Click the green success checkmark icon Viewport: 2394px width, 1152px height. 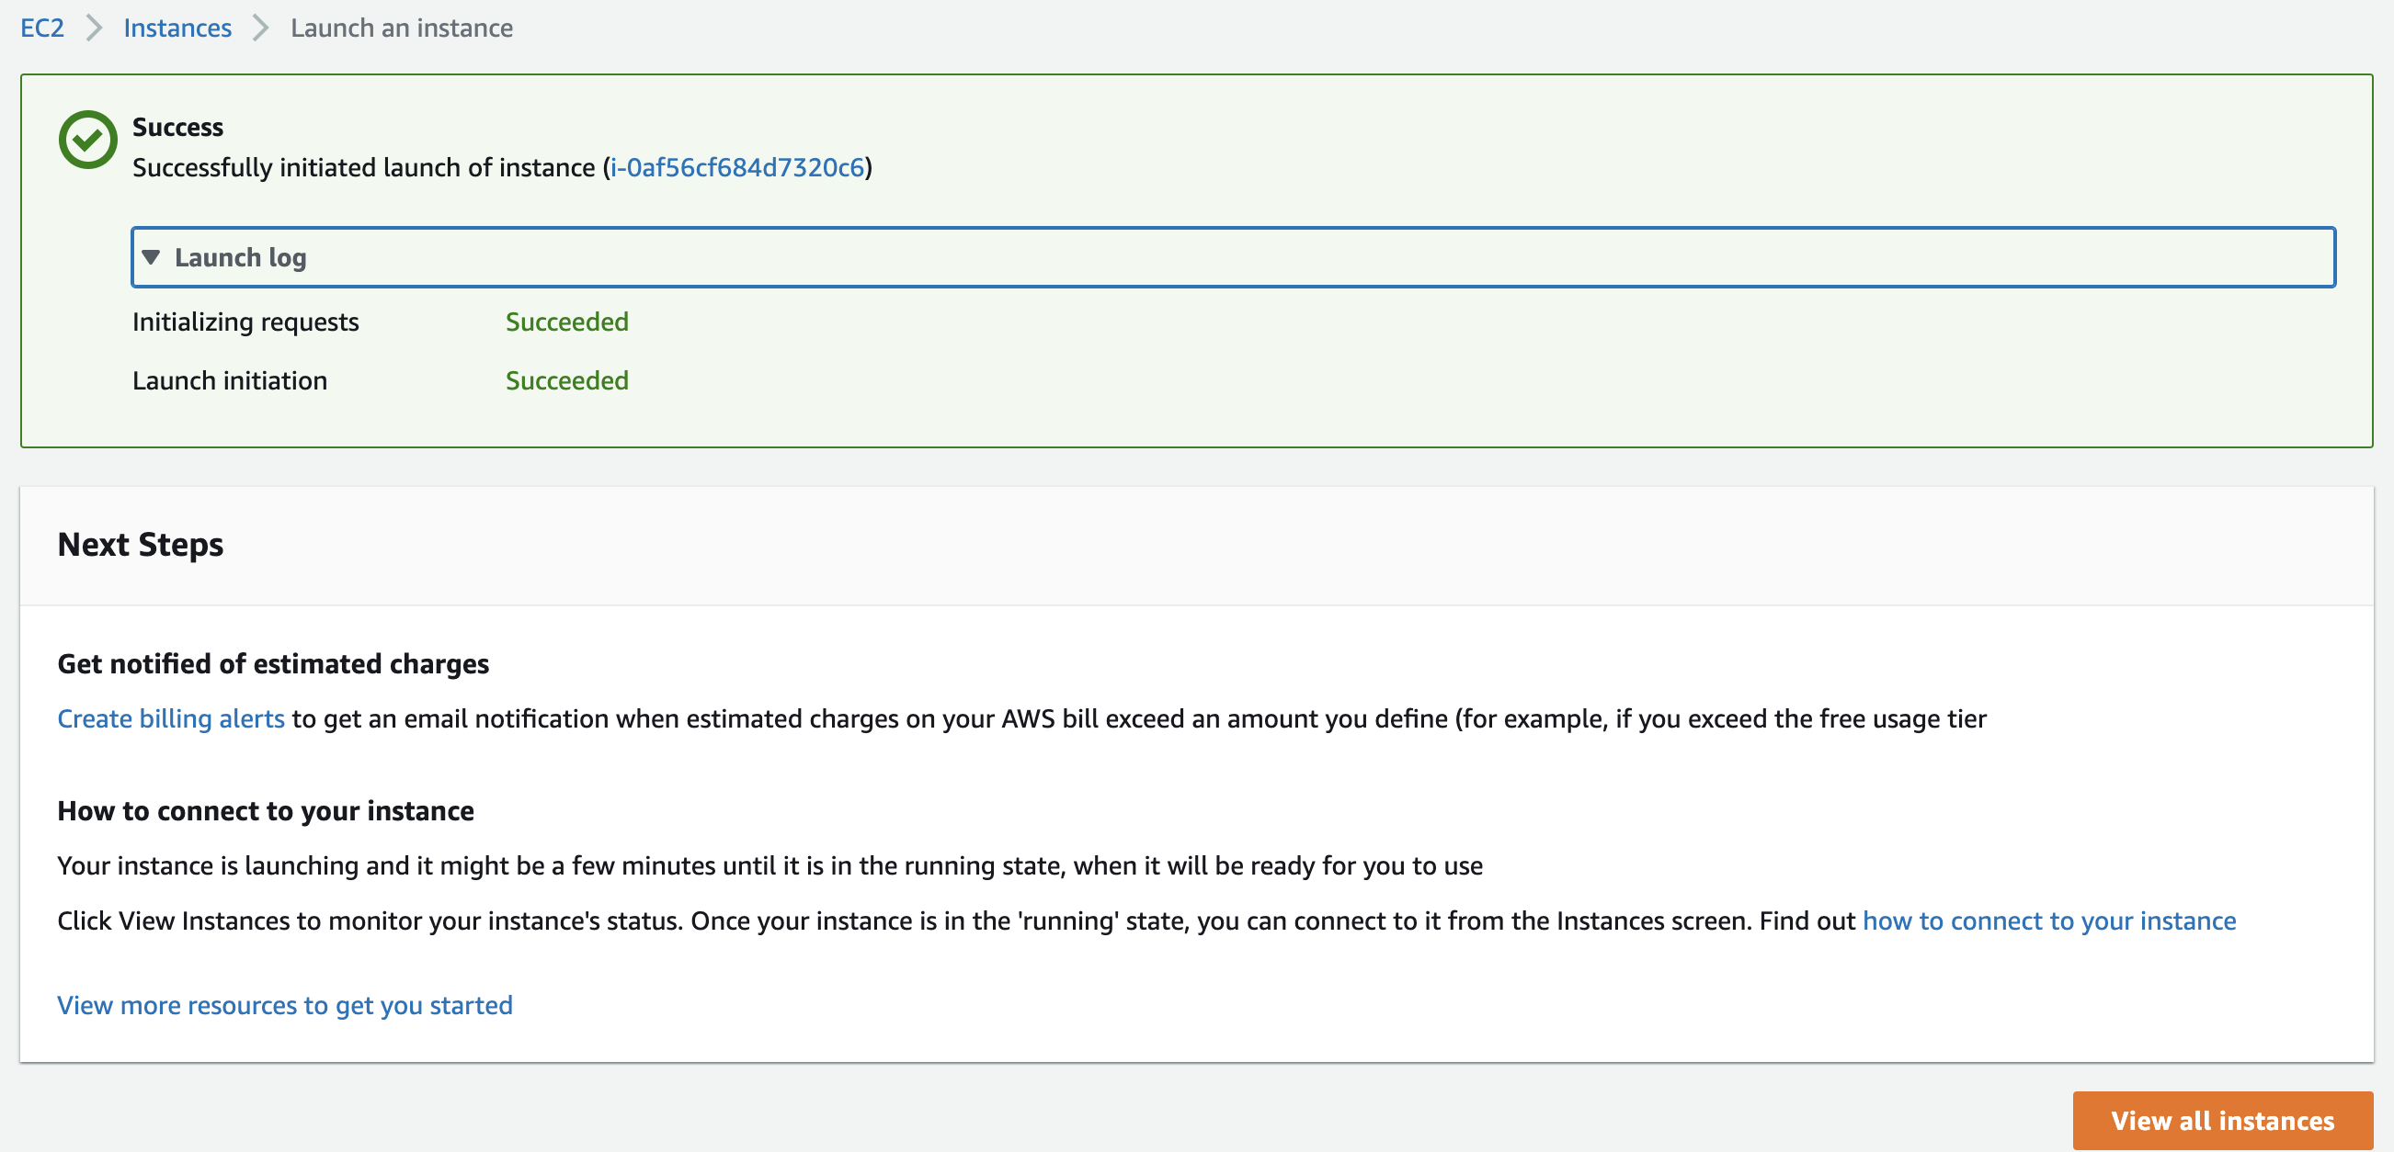point(87,140)
